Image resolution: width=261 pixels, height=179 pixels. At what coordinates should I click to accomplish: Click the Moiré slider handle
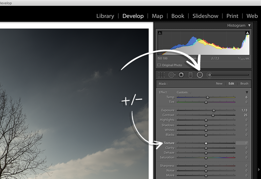pos(206,176)
